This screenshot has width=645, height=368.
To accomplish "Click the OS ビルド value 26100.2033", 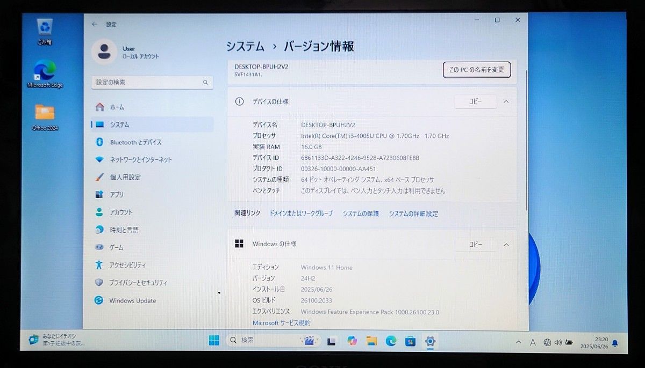I will (316, 300).
